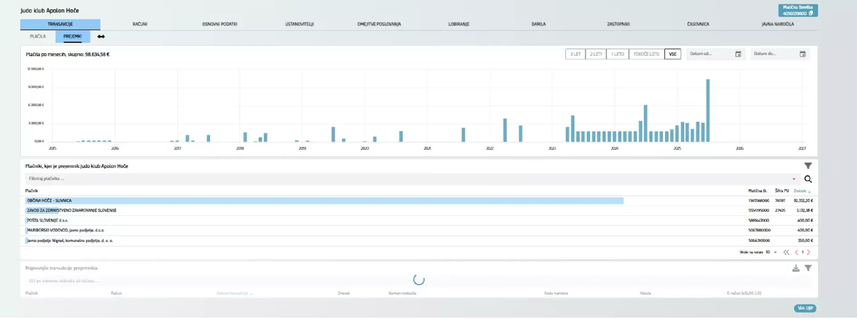857x319 pixels.
Task: Click the filter funnel icon above payers list
Action: click(x=808, y=166)
